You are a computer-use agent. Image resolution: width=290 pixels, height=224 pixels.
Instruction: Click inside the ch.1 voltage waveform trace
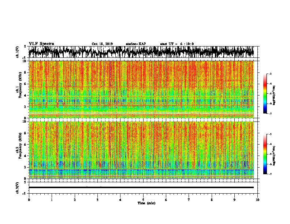(x=141, y=52)
